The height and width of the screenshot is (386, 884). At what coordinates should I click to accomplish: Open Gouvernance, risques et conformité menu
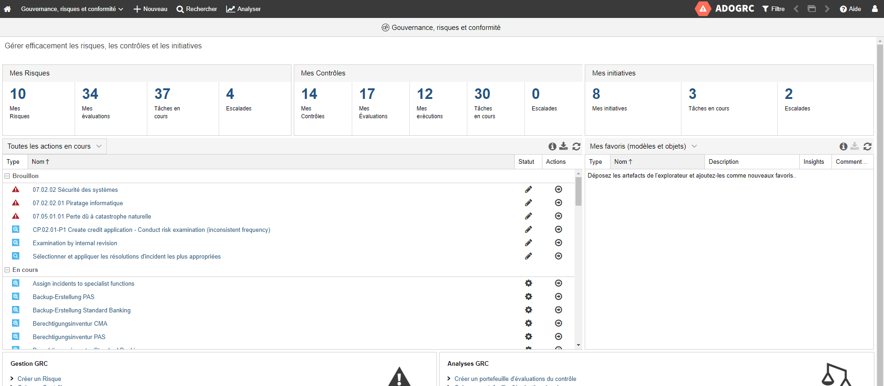point(72,9)
